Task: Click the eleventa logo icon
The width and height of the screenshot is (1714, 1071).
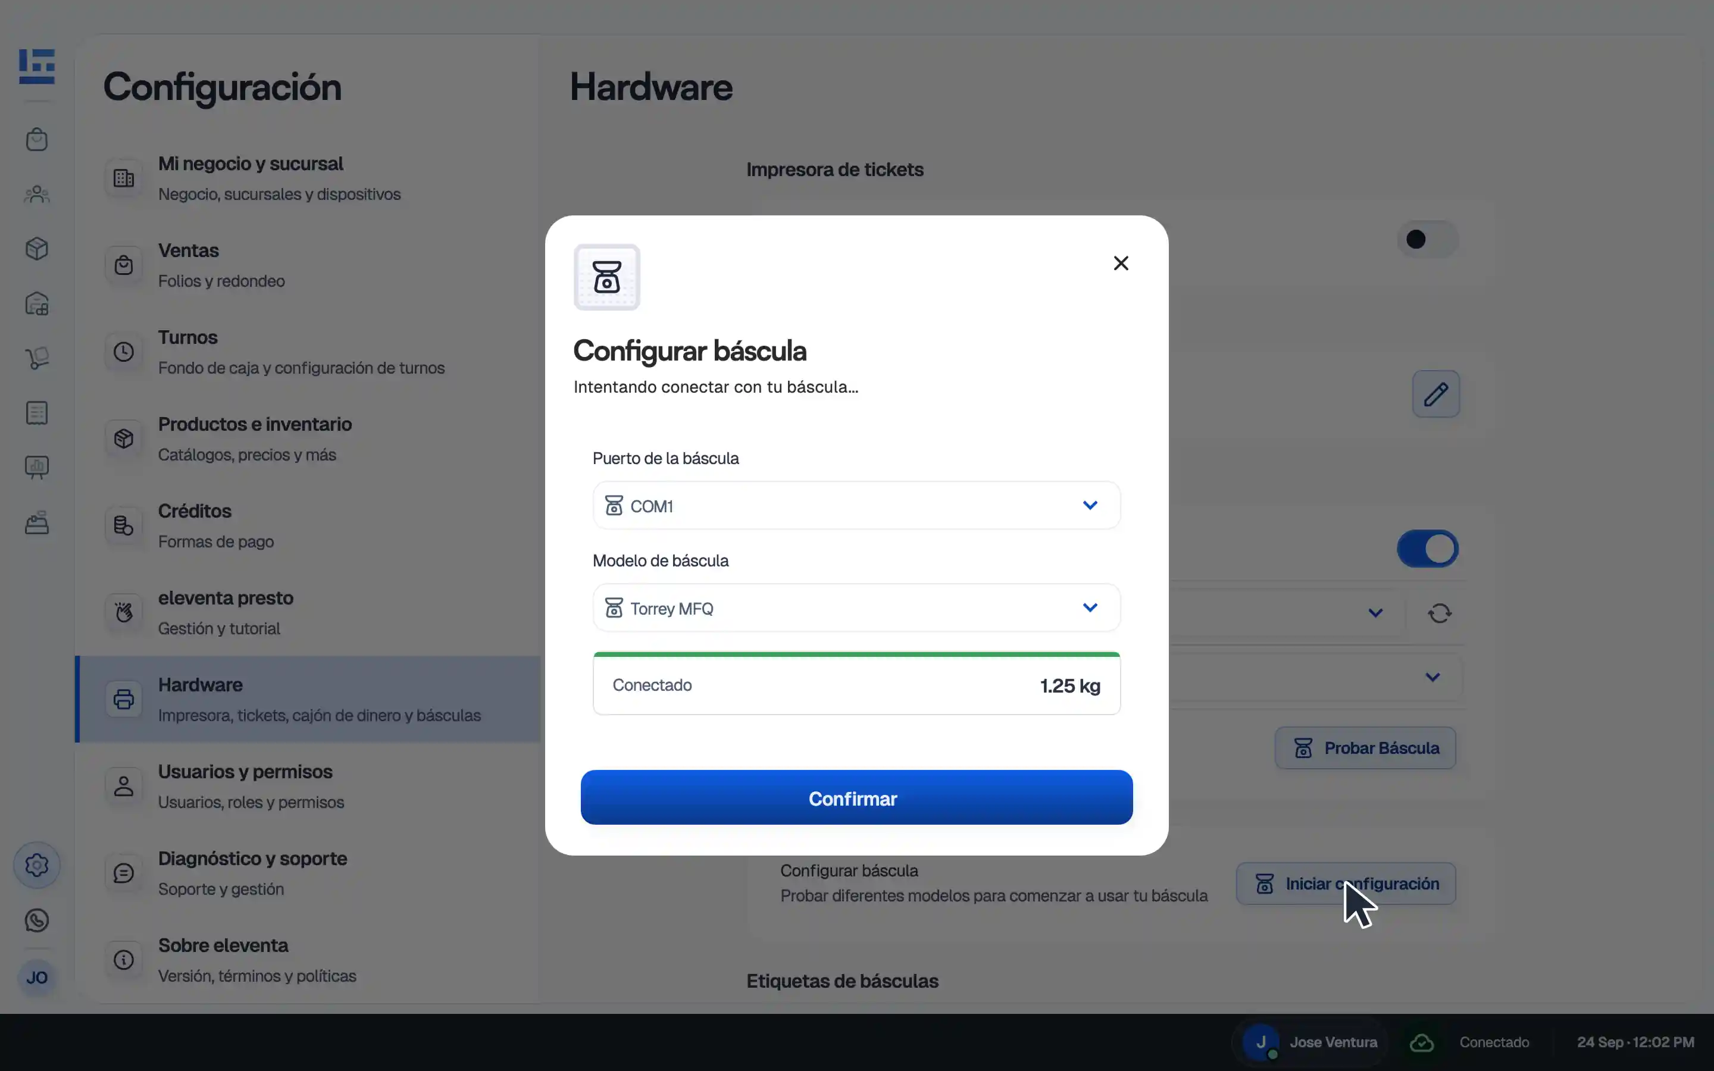Action: pos(37,67)
